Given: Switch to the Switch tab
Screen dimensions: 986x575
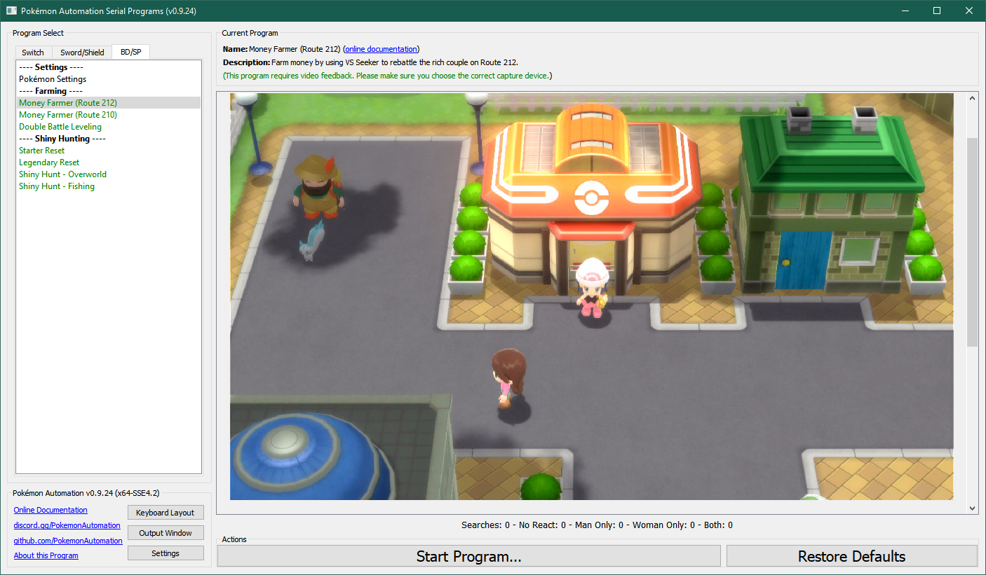Looking at the screenshot, I should 33,53.
